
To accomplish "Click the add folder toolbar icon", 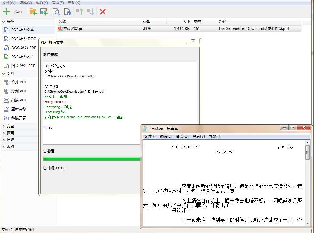I will click(x=33, y=12).
